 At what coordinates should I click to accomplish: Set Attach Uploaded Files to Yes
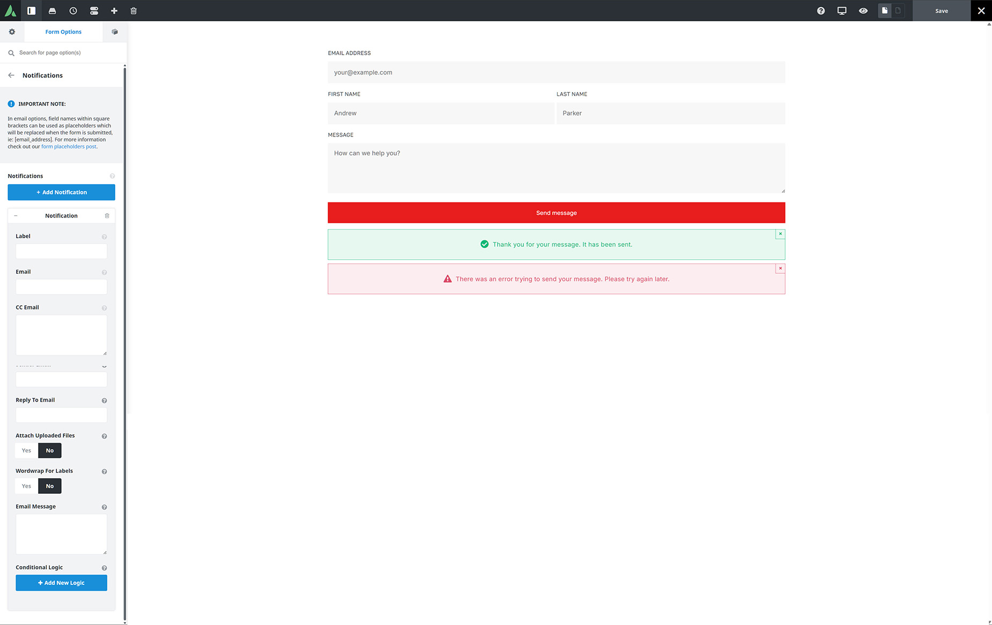pos(26,450)
